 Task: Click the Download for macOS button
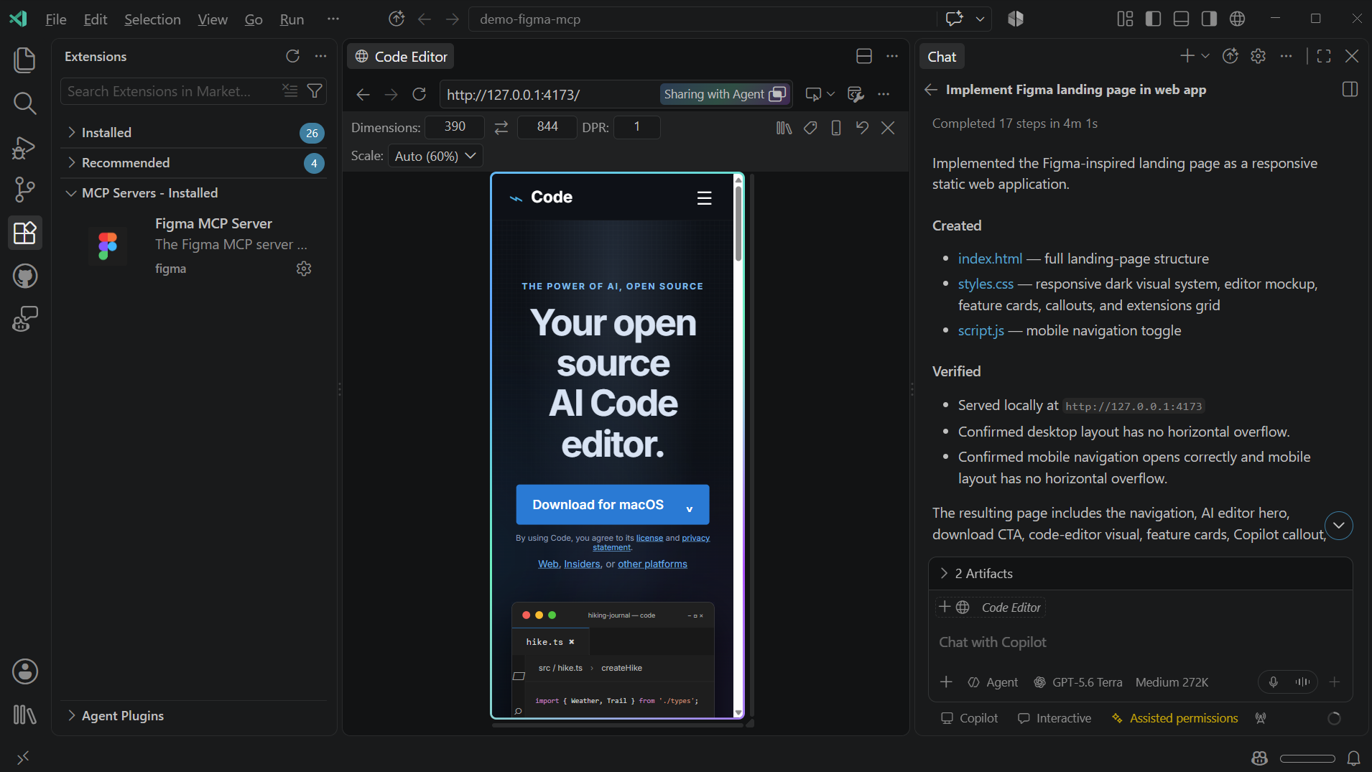click(612, 505)
